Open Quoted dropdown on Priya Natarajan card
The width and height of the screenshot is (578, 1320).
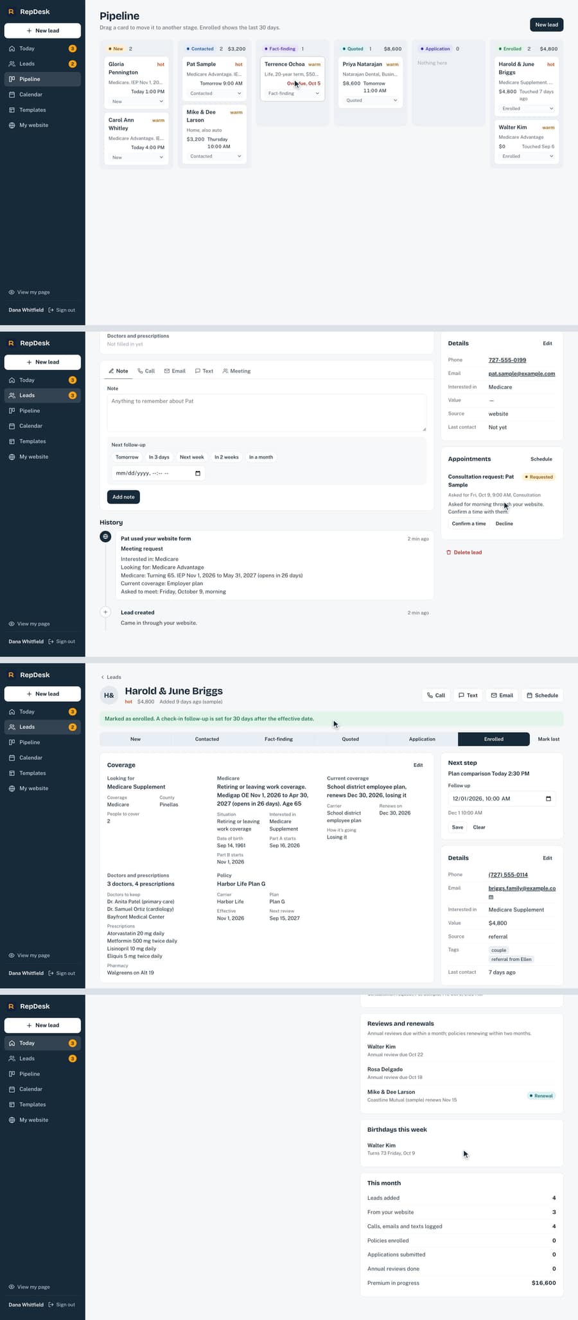click(371, 100)
